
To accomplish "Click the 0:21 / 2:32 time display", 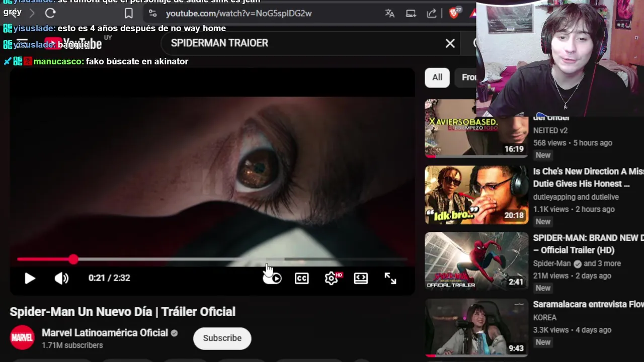I will tap(109, 278).
